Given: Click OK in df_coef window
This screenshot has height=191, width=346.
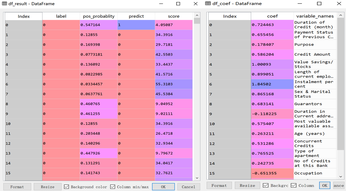Looking at the screenshot, I should pos(325,185).
